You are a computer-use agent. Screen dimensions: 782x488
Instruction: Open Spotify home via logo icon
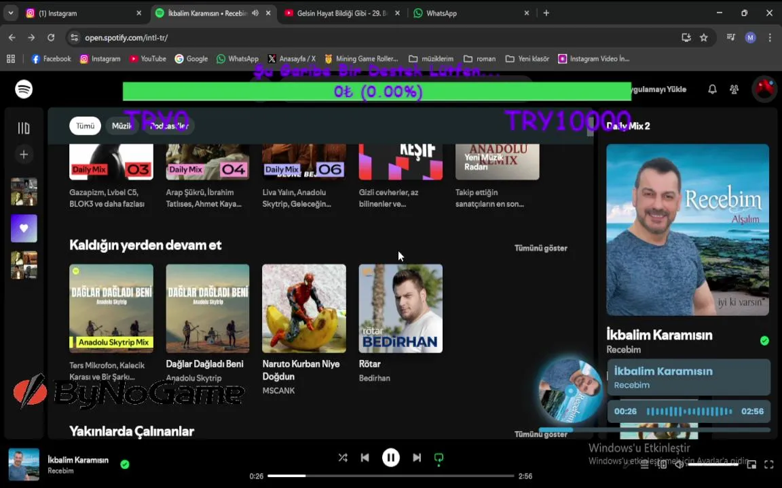pos(24,89)
